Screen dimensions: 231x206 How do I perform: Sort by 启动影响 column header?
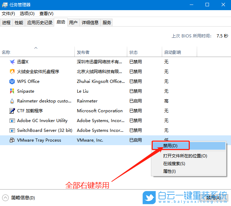pyautogui.click(x=172, y=52)
